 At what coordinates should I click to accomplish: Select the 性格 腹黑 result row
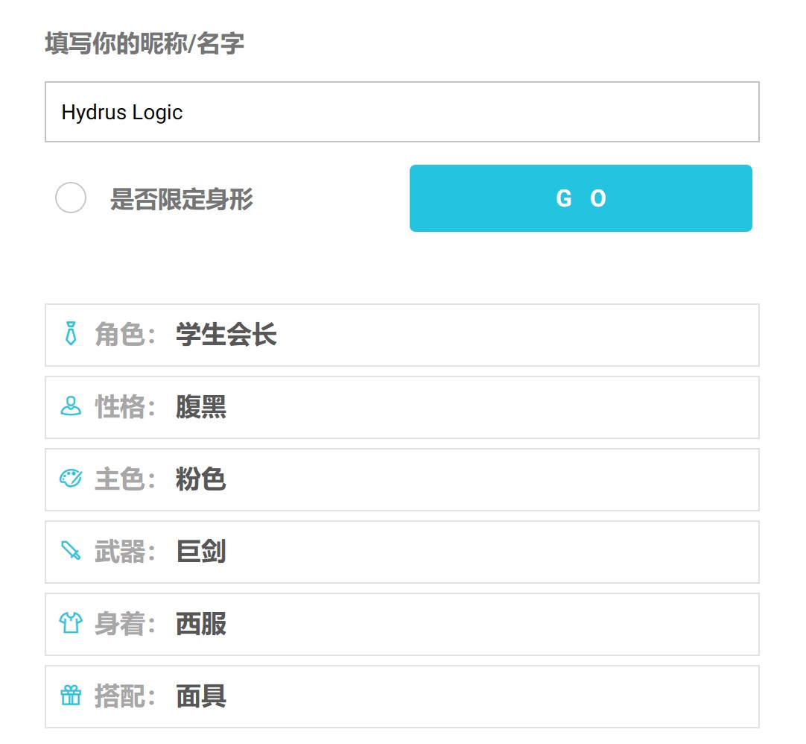402,408
